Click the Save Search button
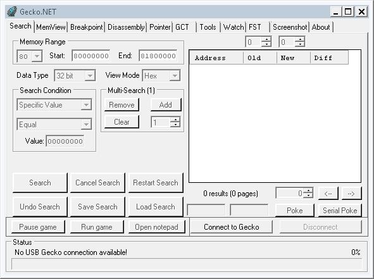This screenshot has height=279, width=374. tap(97, 207)
